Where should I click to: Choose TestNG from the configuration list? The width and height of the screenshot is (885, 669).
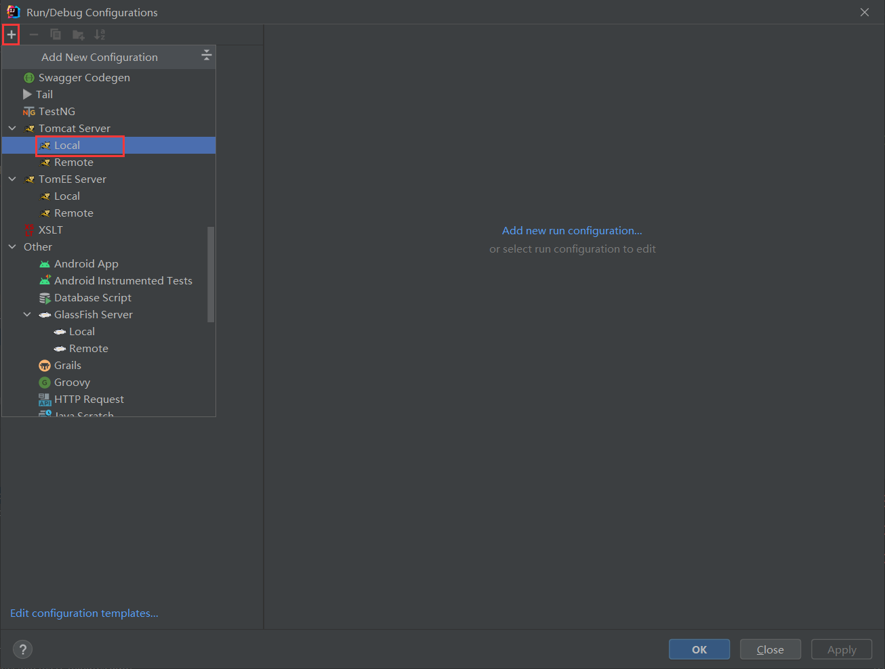tap(56, 112)
